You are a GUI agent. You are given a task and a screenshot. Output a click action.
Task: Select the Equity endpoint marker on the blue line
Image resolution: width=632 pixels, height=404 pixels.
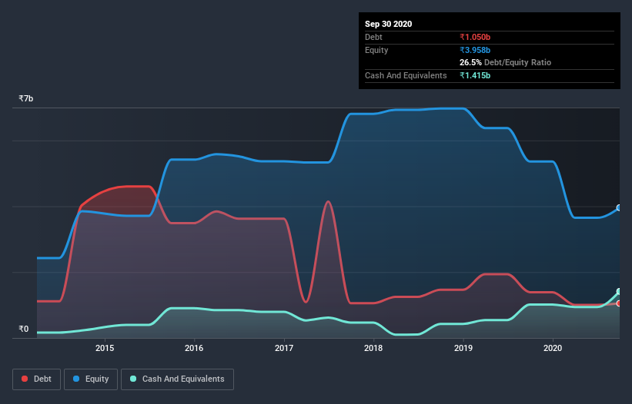tap(619, 208)
